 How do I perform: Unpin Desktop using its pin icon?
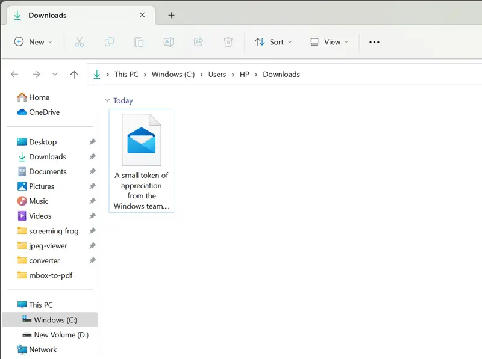92,142
